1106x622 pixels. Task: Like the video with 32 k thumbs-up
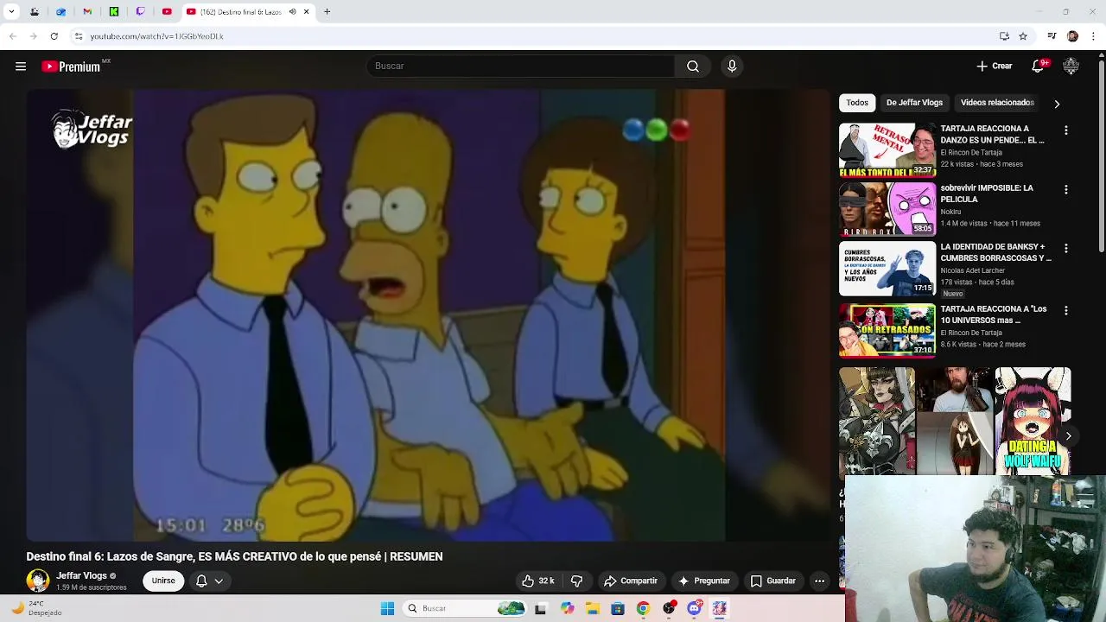click(x=538, y=581)
